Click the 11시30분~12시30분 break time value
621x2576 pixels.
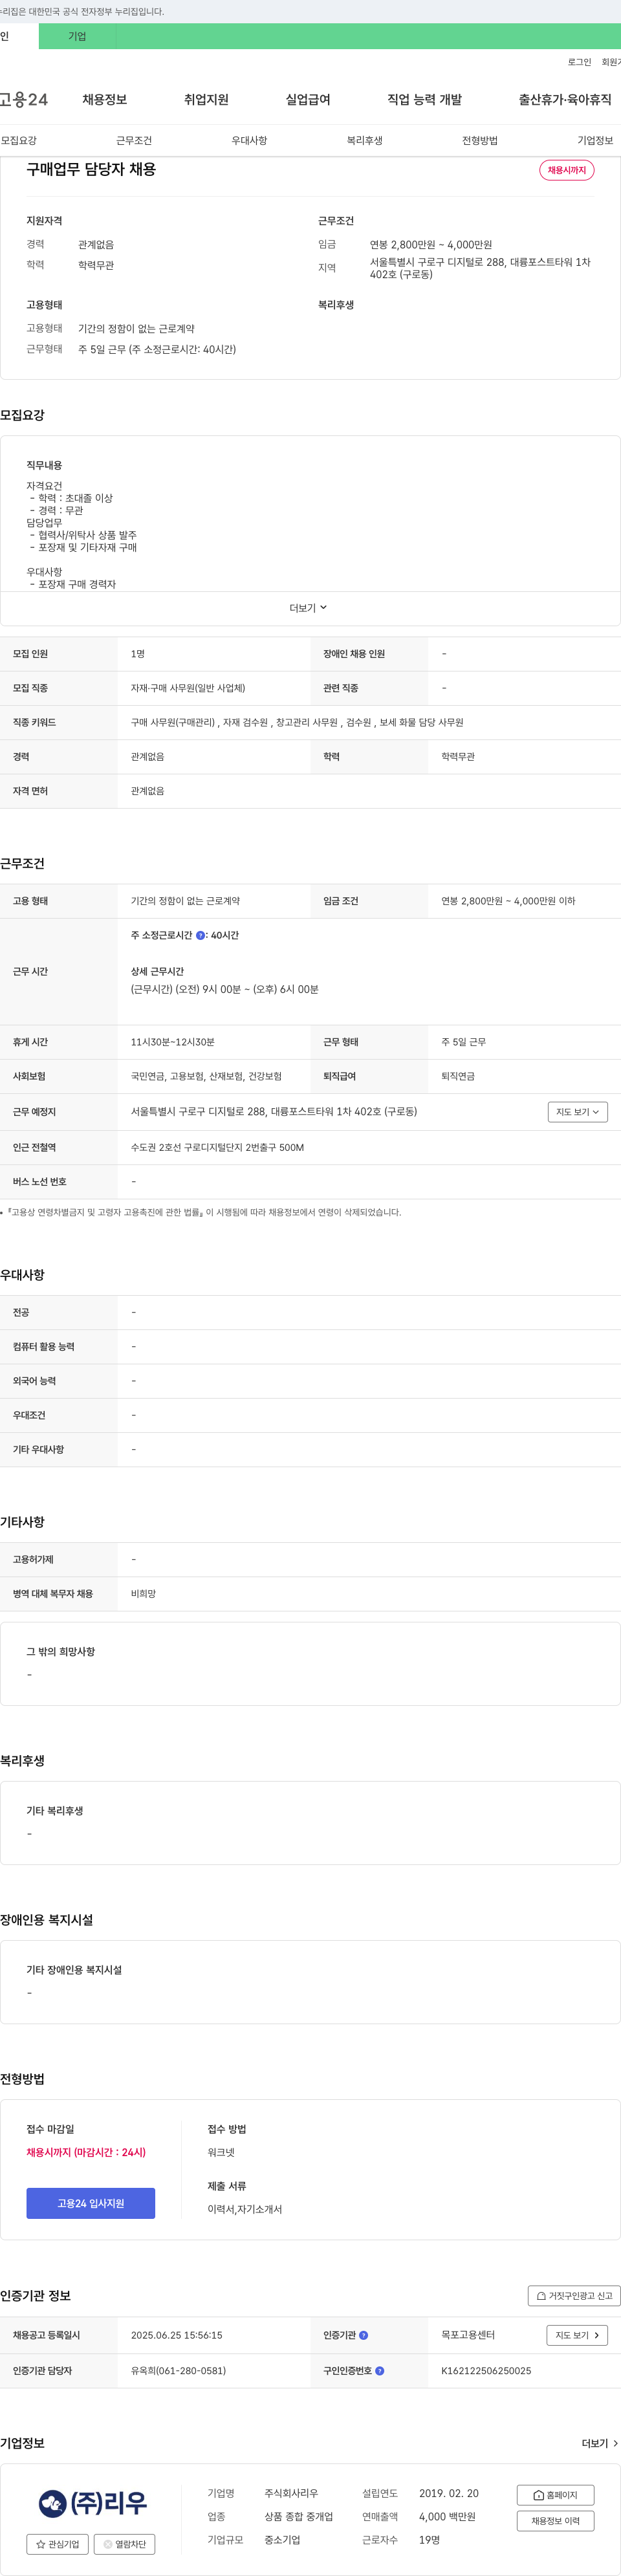(173, 1042)
